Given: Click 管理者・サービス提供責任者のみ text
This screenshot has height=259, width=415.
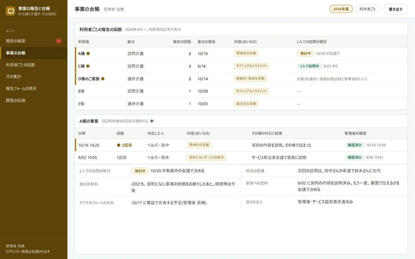Looking at the screenshot, I should [325, 202].
